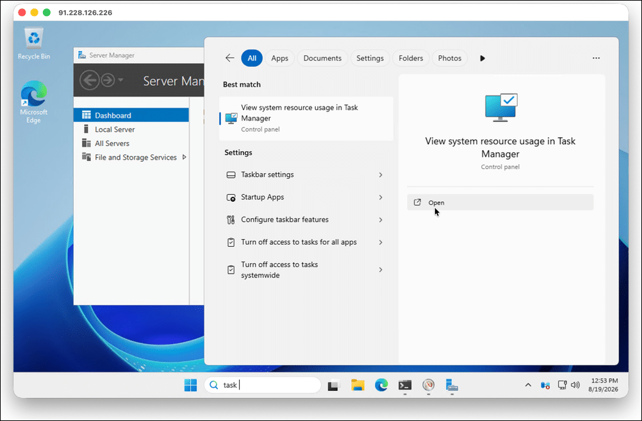Click the tray icon left of network
Image resolution: width=642 pixels, height=421 pixels.
pos(545,385)
